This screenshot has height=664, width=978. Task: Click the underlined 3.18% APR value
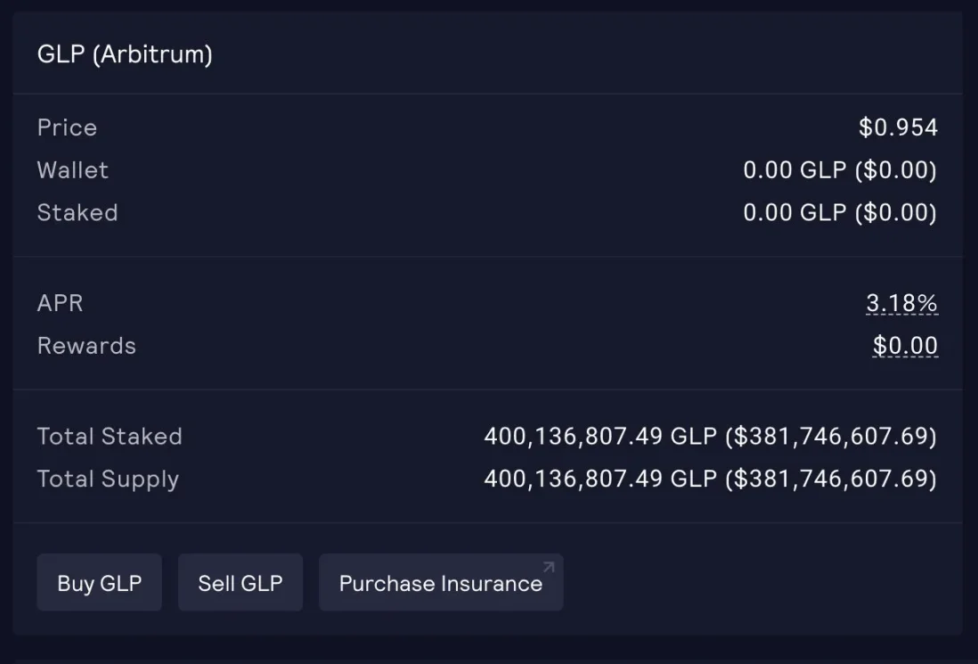(901, 303)
